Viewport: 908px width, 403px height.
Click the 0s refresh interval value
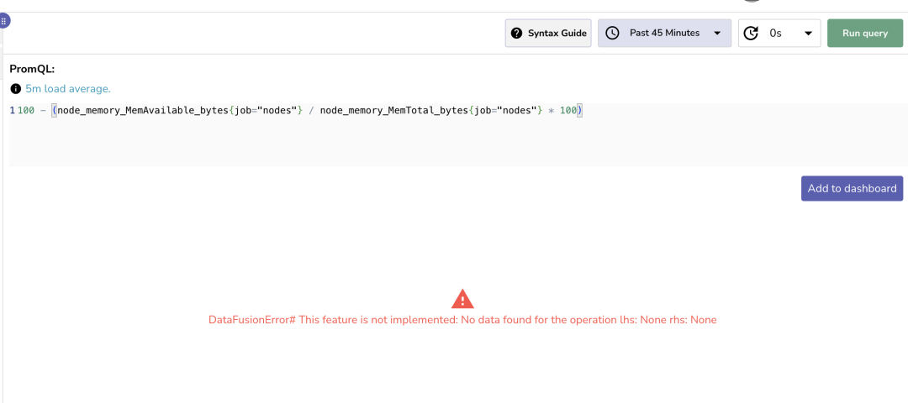point(775,33)
